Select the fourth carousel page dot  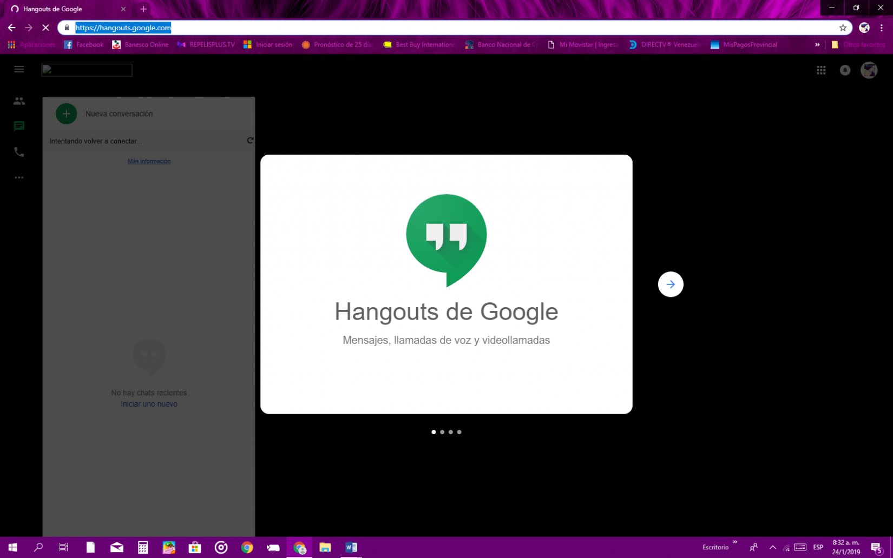point(459,432)
